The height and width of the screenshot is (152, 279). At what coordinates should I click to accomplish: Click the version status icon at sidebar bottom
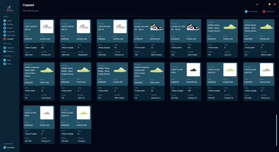pos(5,147)
